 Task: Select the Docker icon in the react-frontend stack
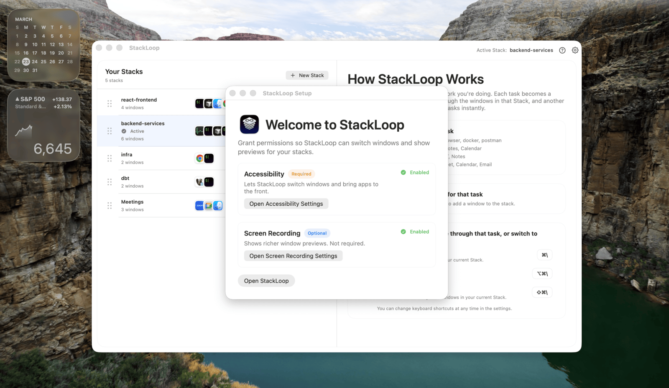click(x=208, y=103)
